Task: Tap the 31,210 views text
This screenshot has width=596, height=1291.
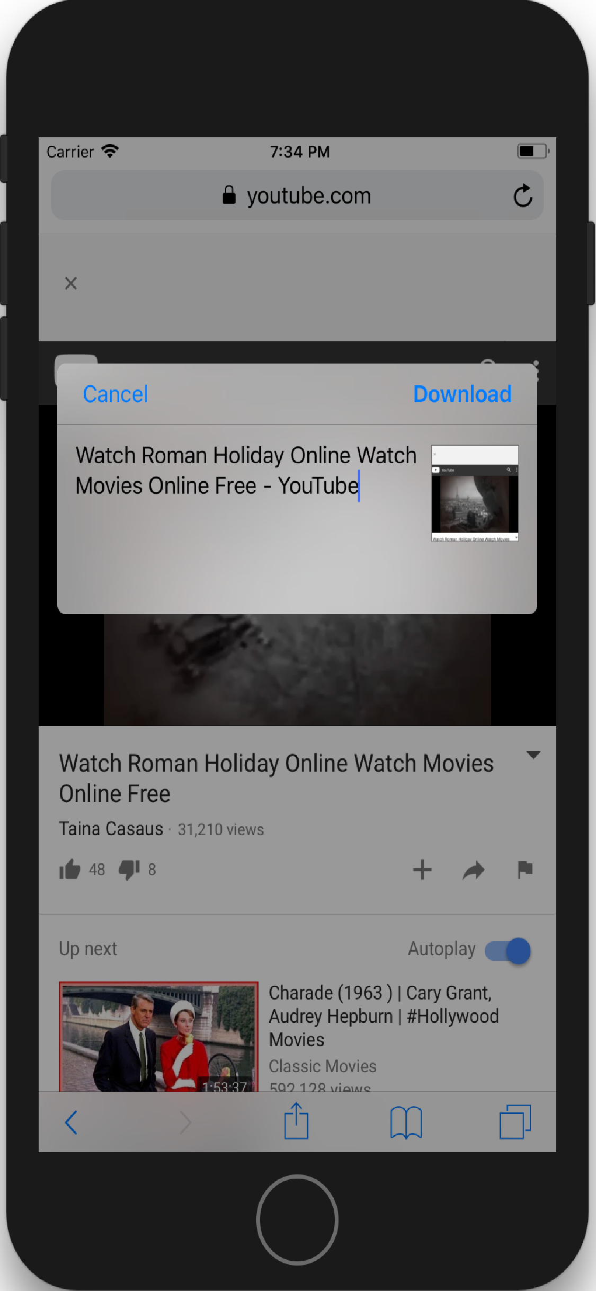Action: [220, 829]
